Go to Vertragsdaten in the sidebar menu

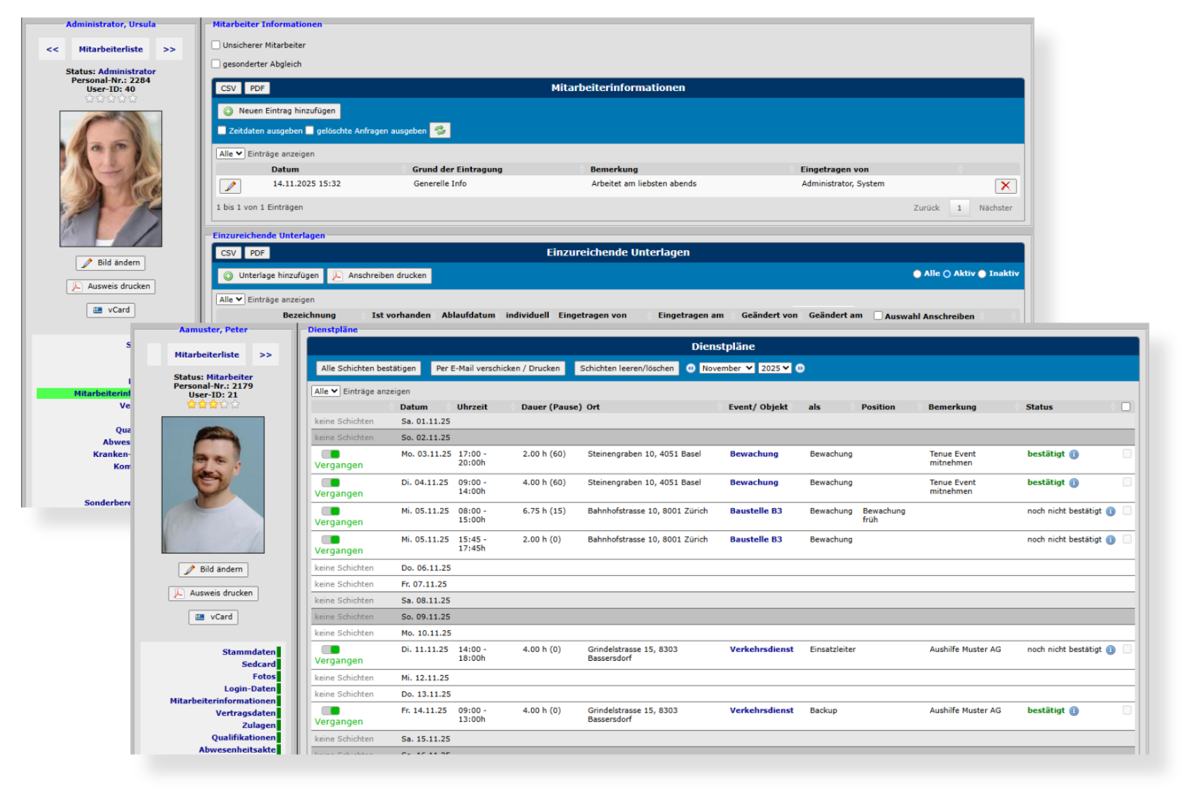pyautogui.click(x=245, y=713)
